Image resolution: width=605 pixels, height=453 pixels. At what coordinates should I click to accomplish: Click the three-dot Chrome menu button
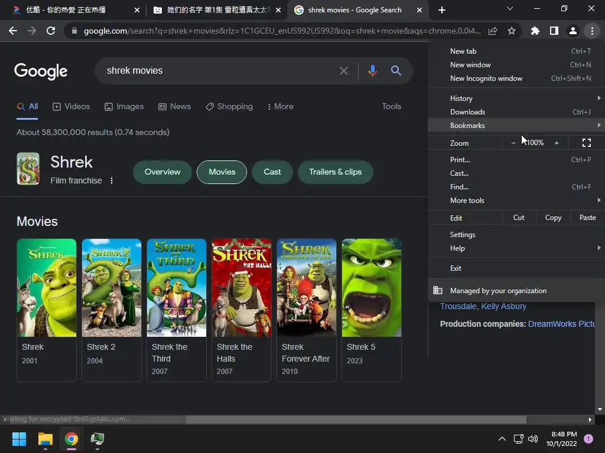click(x=592, y=31)
